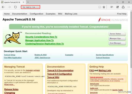Open taglibs-user mailing list link
The height and width of the screenshot is (94, 132).
click(x=94, y=88)
